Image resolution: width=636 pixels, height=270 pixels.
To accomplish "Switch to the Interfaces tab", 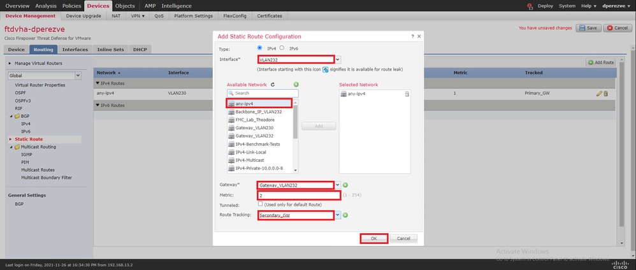I will click(75, 50).
